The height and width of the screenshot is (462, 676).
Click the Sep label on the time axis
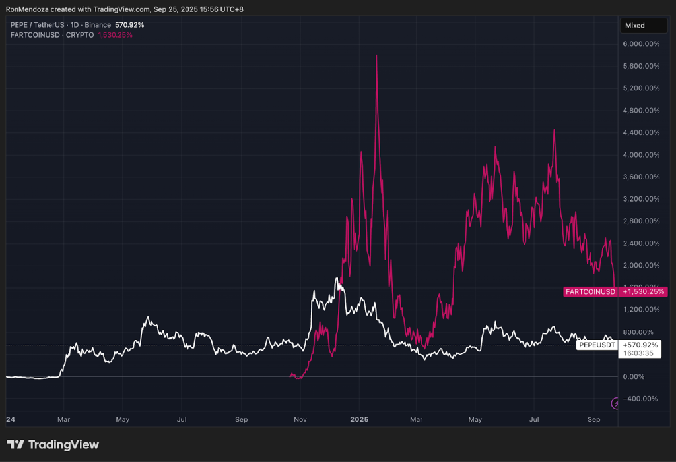(593, 419)
